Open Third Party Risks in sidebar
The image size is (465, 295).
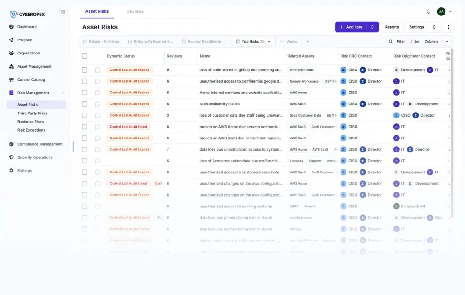[x=32, y=113]
